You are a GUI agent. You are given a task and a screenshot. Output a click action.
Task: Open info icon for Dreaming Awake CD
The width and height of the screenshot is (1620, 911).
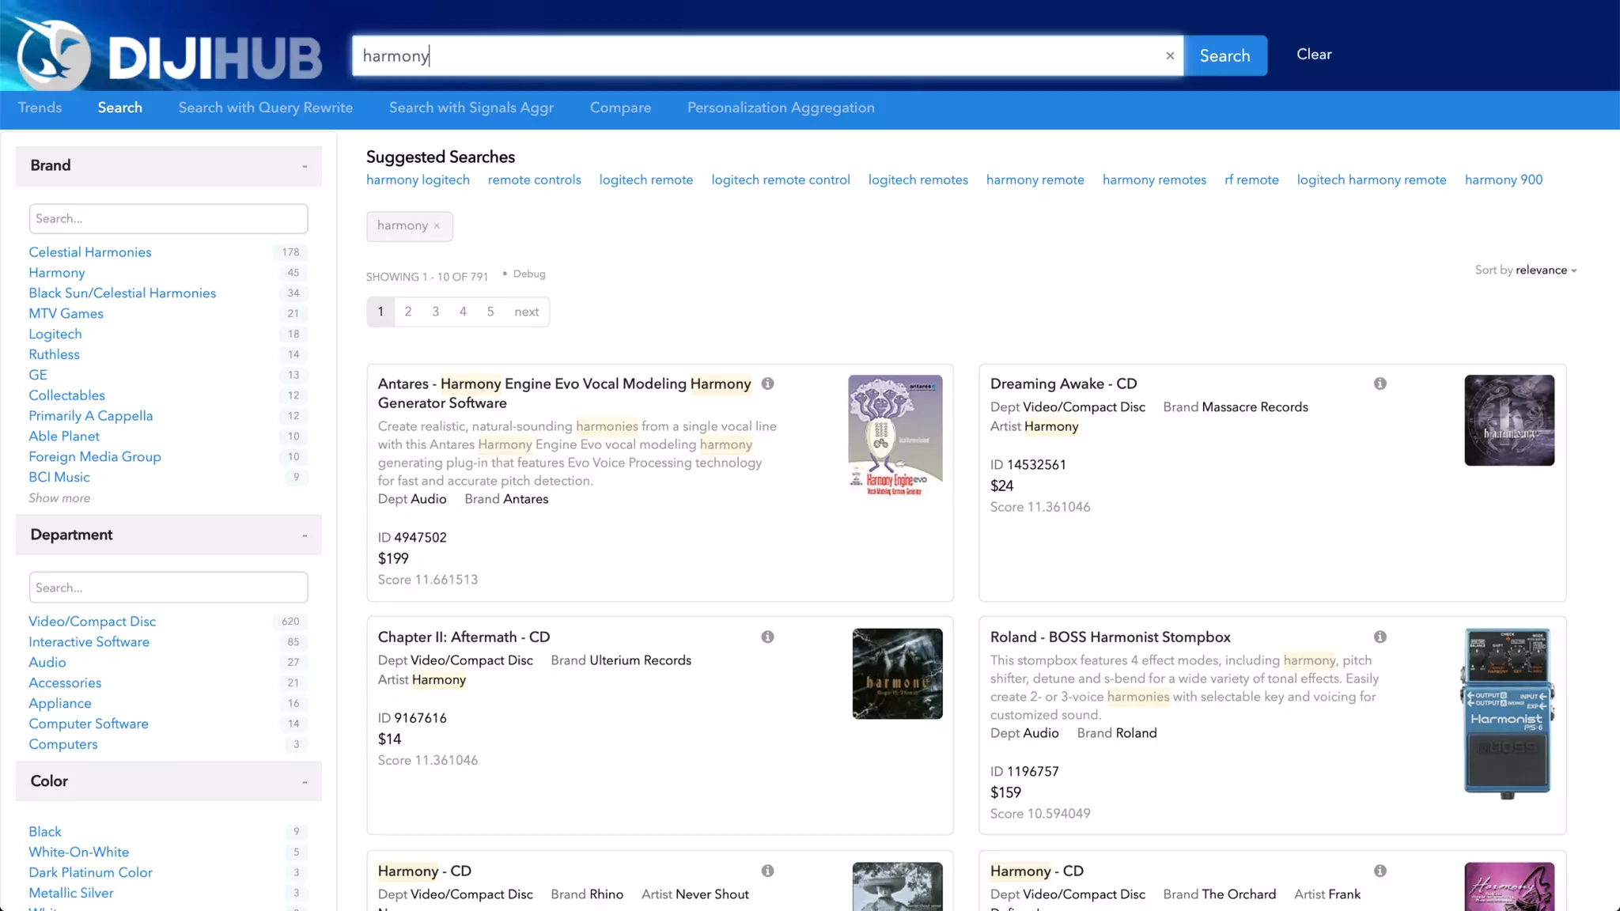pos(1380,384)
